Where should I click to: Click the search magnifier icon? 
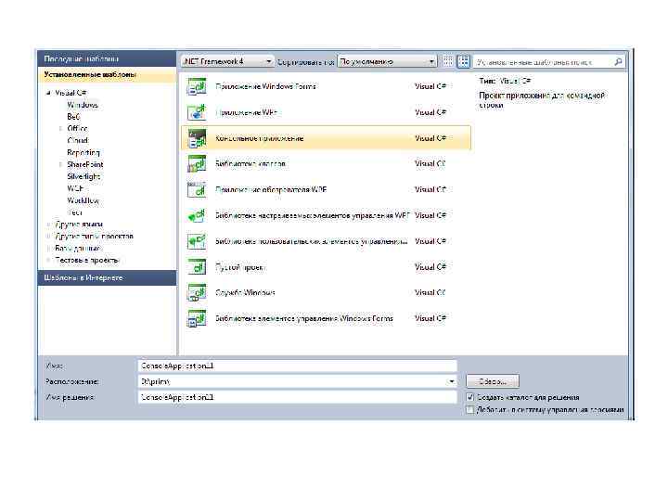coord(618,62)
